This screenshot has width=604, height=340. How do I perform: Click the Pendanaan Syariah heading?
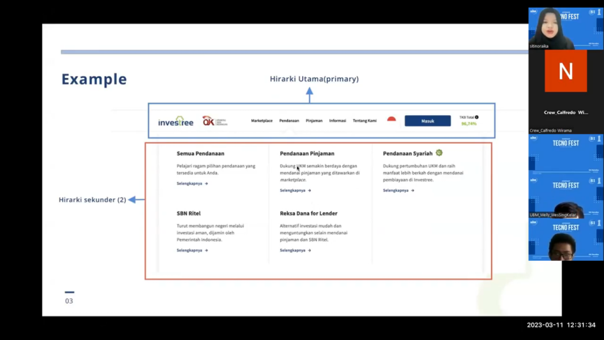point(408,153)
